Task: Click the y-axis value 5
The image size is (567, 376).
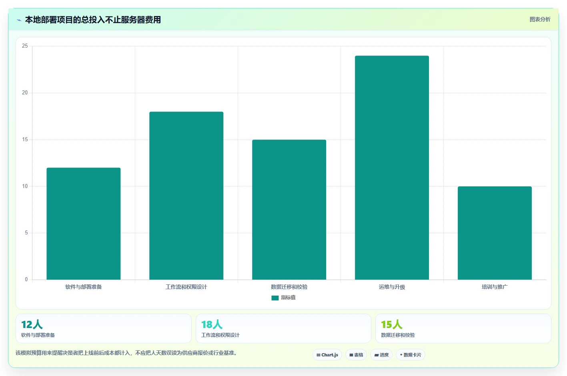Action: coord(26,233)
